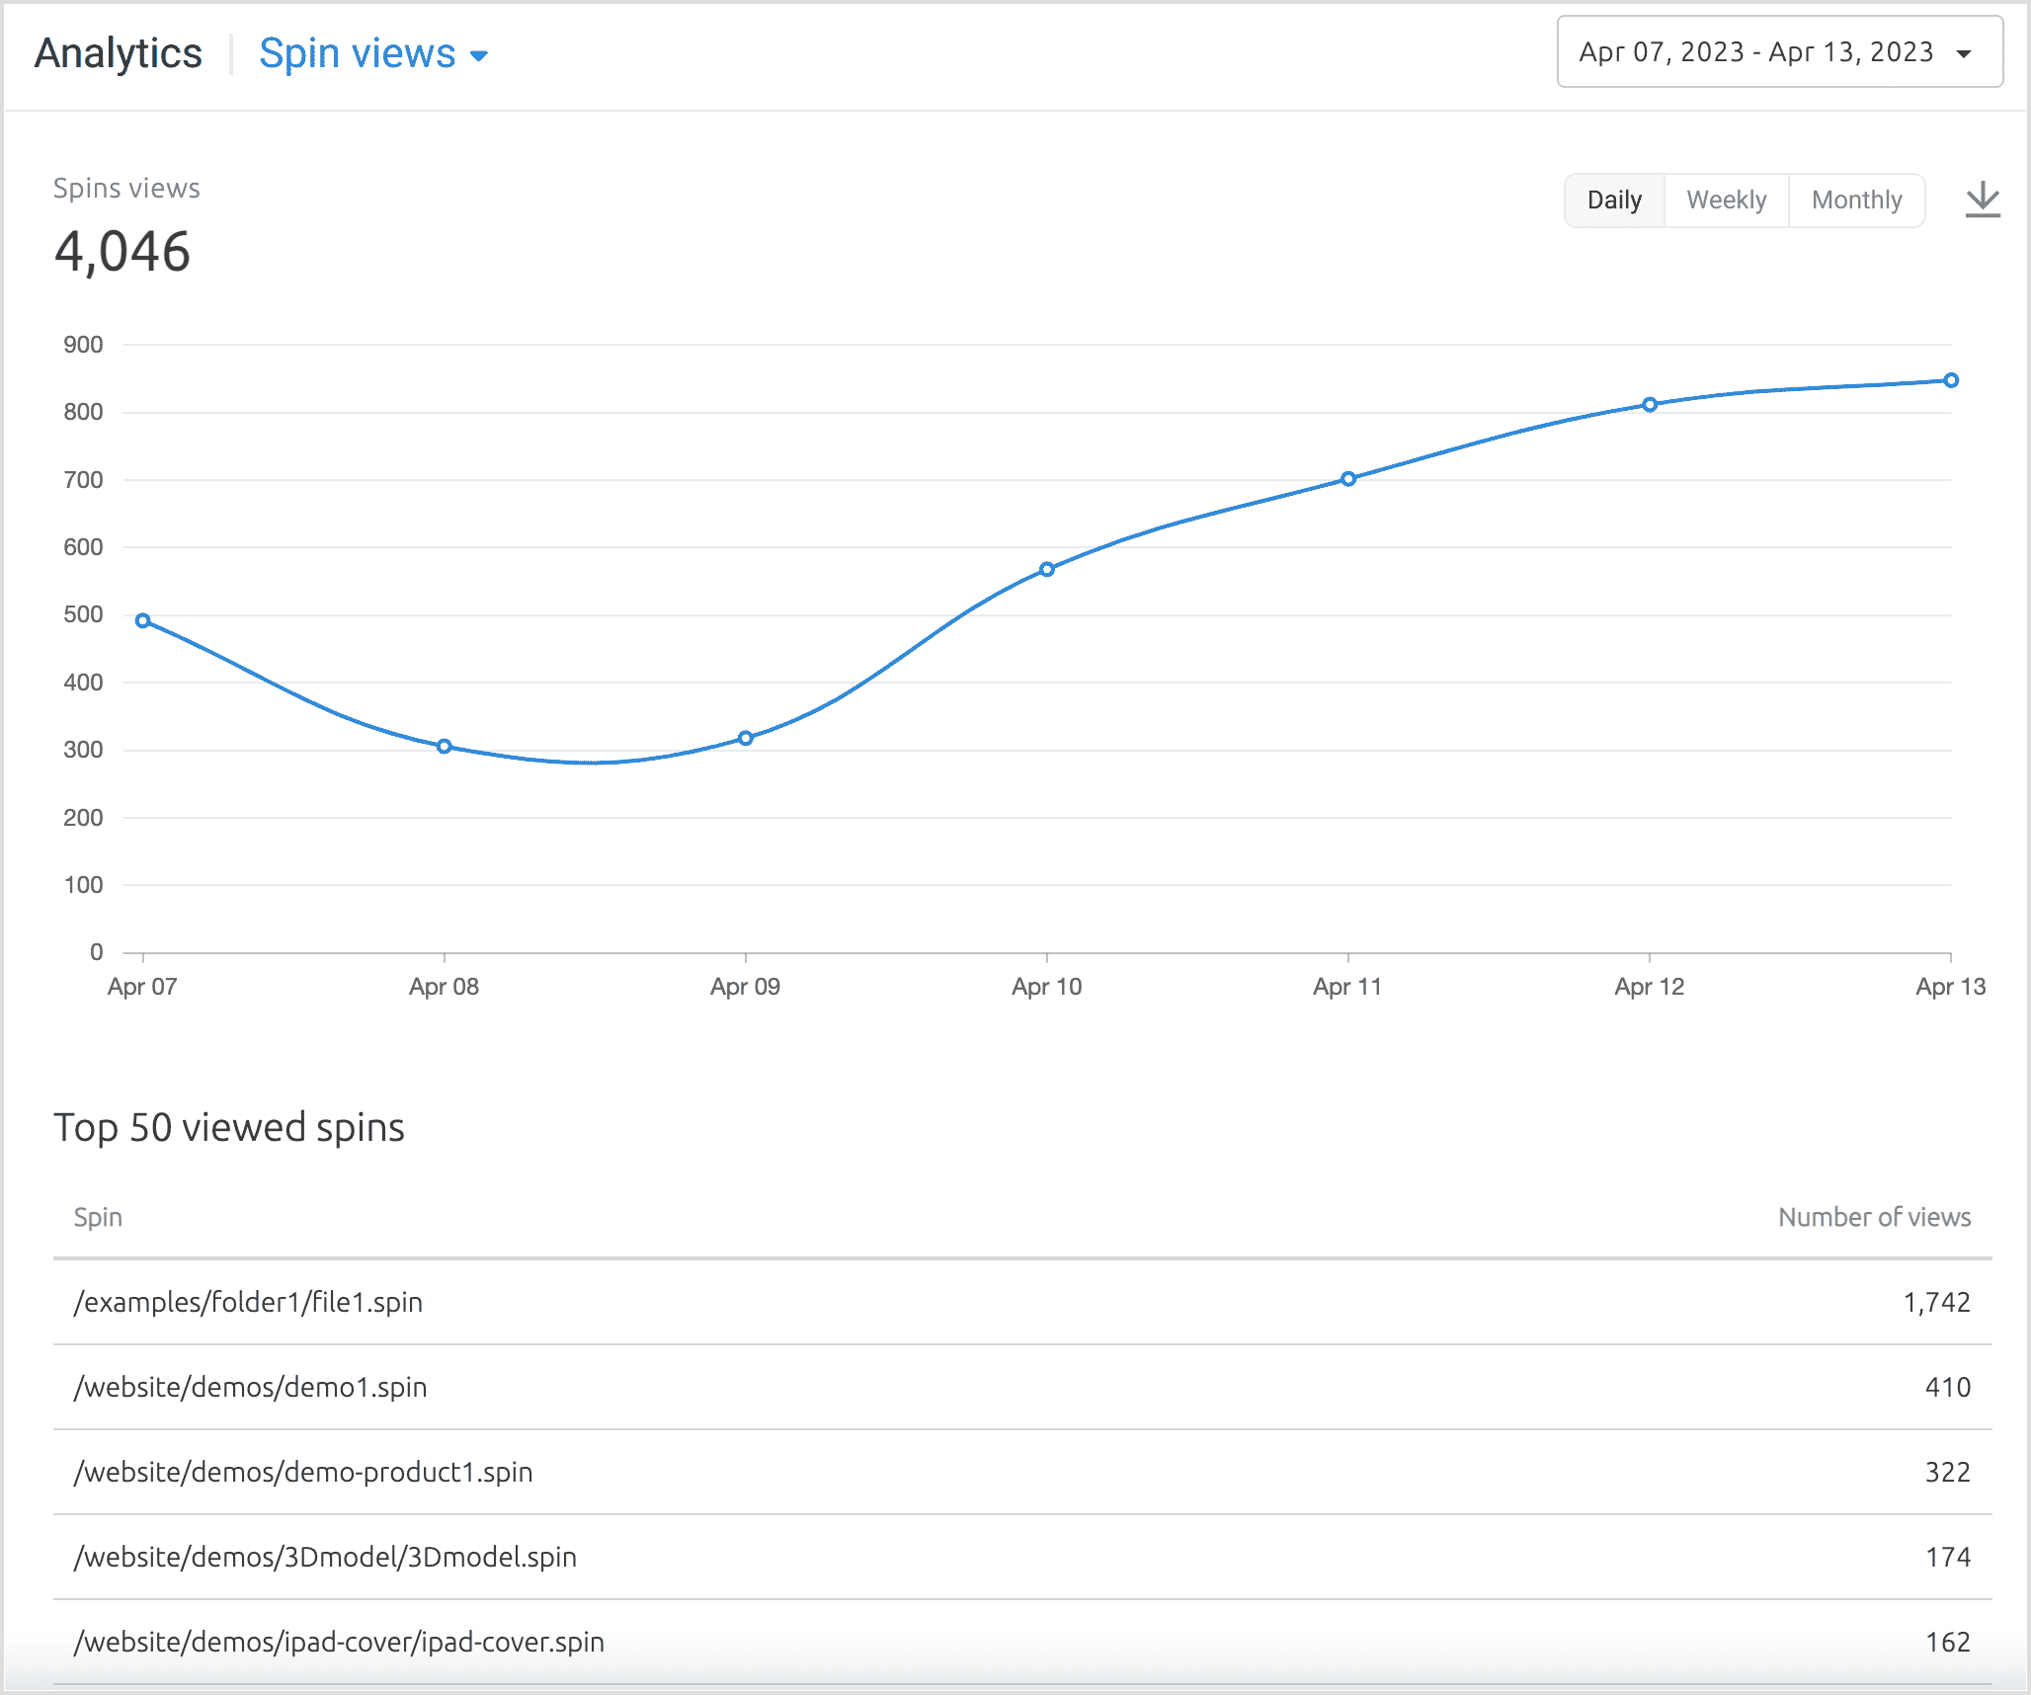Click the /website/demos/demo1.spin row
Viewport: 2031px width, 1695px height.
pyautogui.click(x=1022, y=1387)
